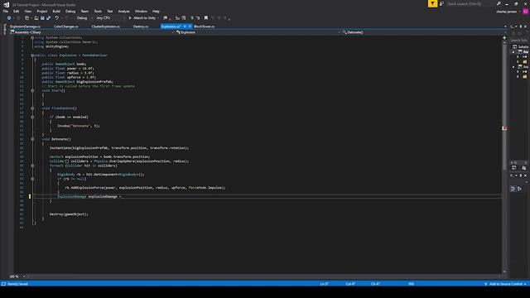Open the Help menu

pos(156,11)
